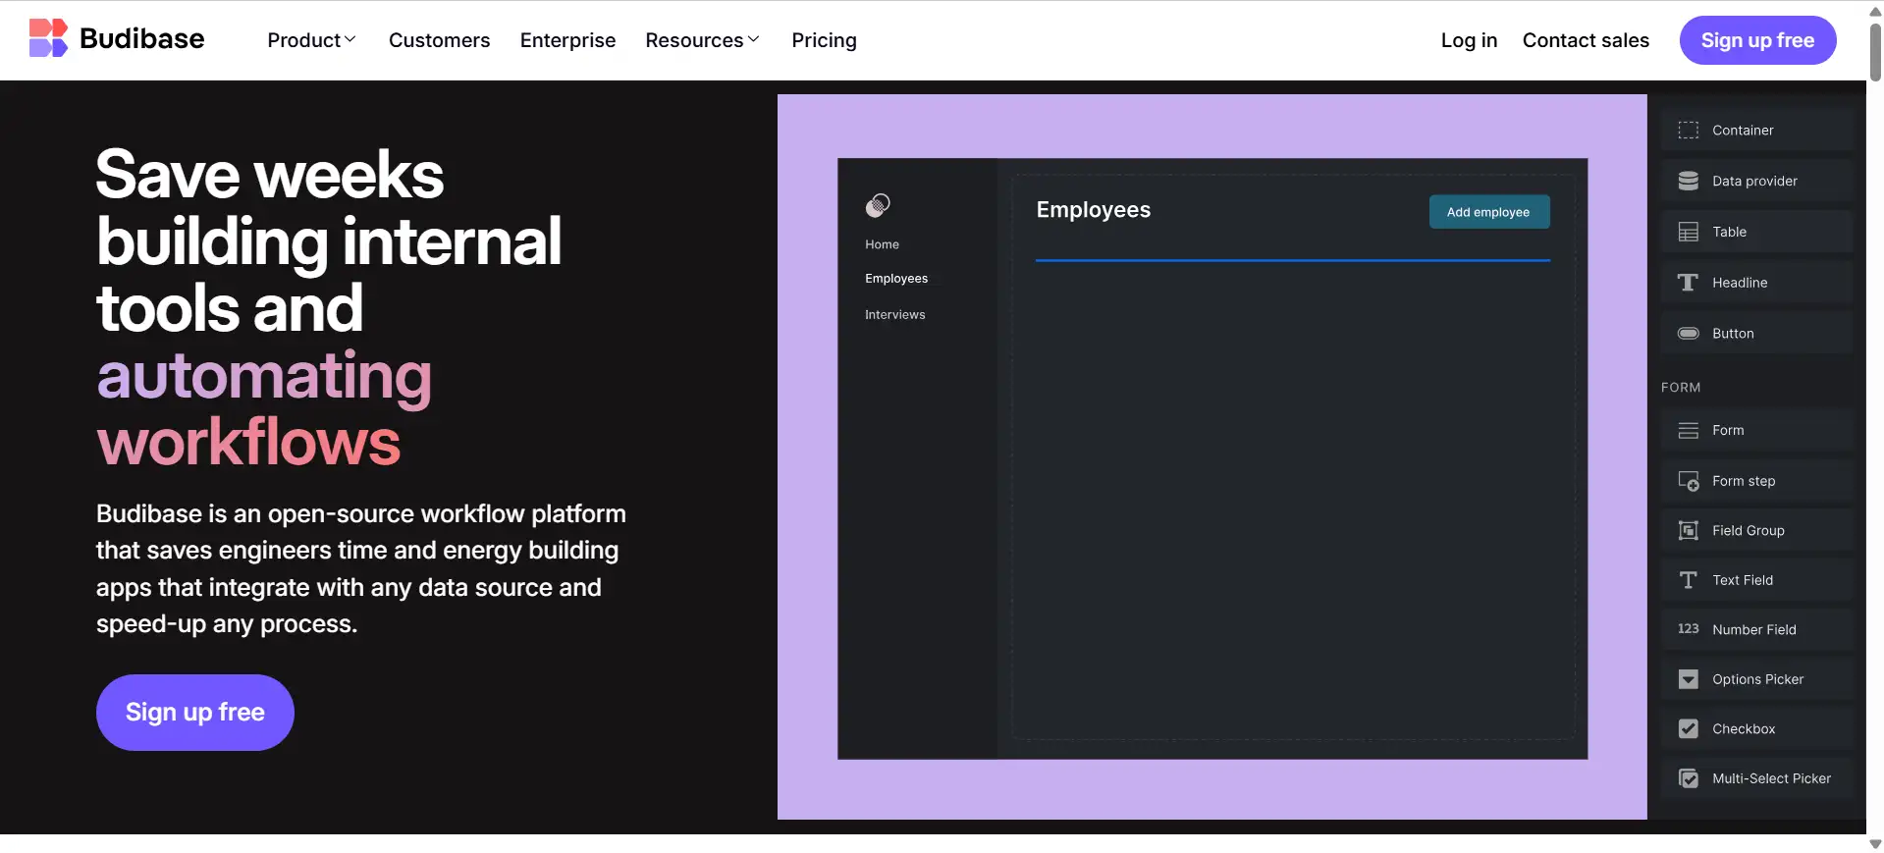Image resolution: width=1884 pixels, height=853 pixels.
Task: Click Log in link
Action: (x=1469, y=40)
